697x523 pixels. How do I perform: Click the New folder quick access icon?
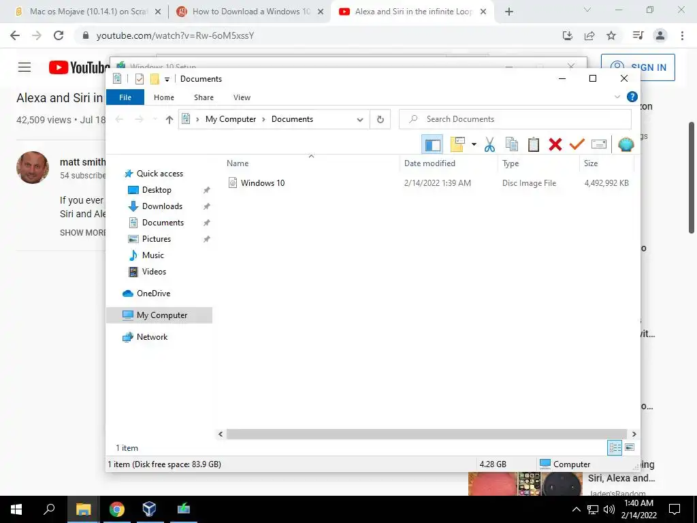click(x=155, y=79)
